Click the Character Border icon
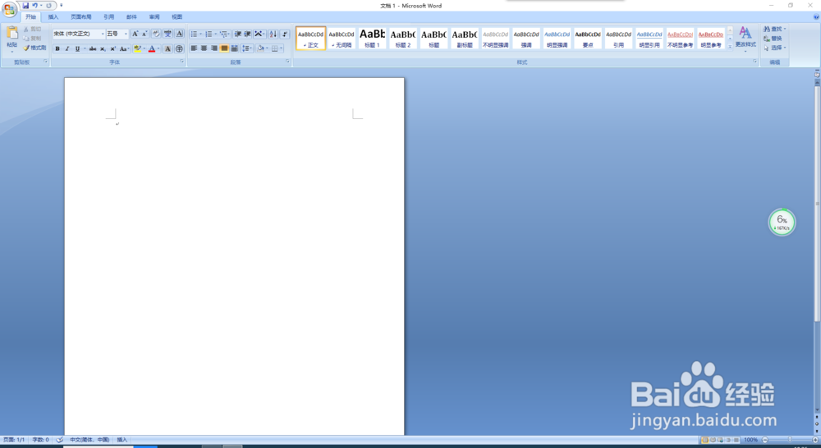This screenshot has width=821, height=448. pos(179,34)
